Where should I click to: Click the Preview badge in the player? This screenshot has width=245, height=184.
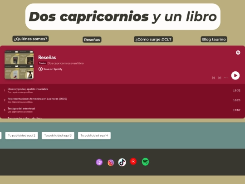(42, 63)
